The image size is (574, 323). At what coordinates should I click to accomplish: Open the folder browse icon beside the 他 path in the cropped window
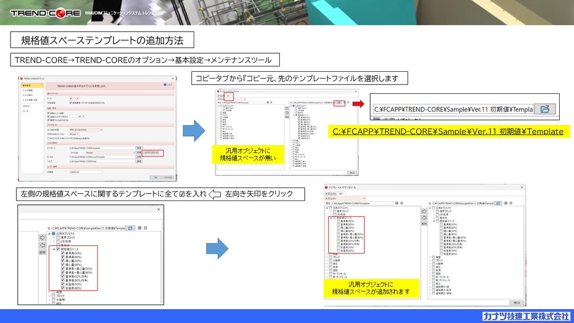130,228
